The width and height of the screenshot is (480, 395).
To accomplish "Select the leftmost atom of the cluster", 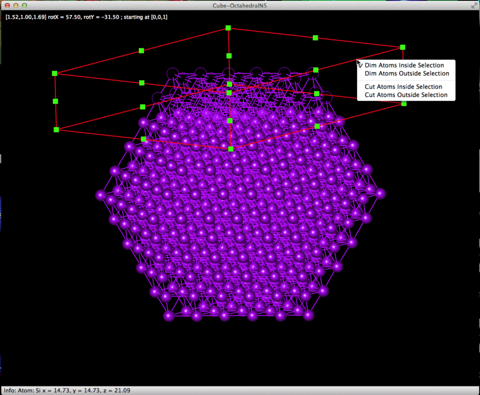I will tap(100, 194).
